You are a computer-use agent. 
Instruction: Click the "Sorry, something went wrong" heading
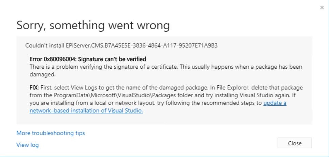pos(93,25)
